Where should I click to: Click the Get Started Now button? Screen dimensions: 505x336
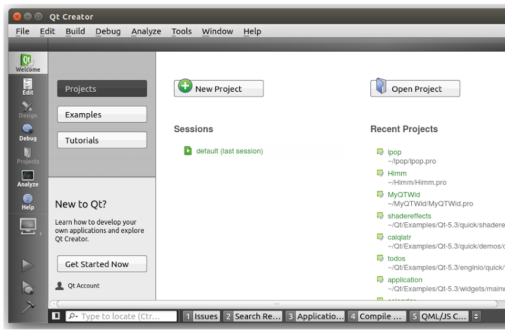(102, 264)
